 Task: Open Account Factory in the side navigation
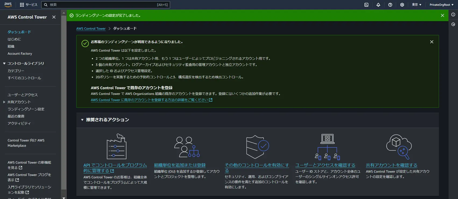(x=20, y=54)
